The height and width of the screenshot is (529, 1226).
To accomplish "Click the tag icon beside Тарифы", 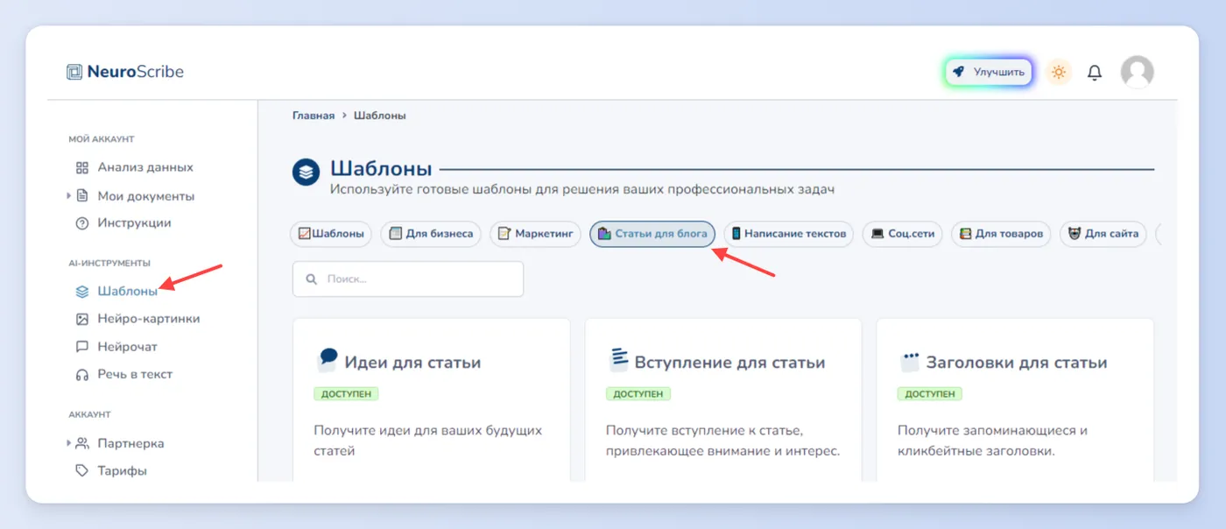I will 82,471.
